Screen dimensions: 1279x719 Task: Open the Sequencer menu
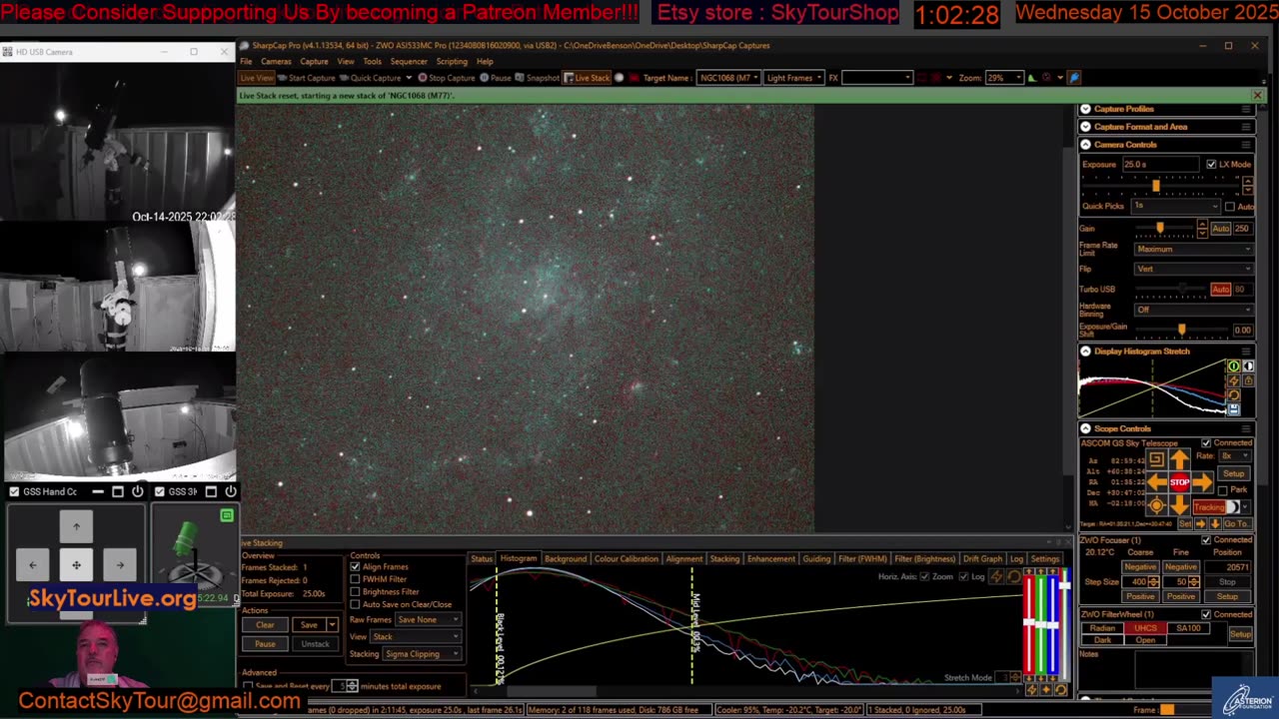(x=408, y=62)
